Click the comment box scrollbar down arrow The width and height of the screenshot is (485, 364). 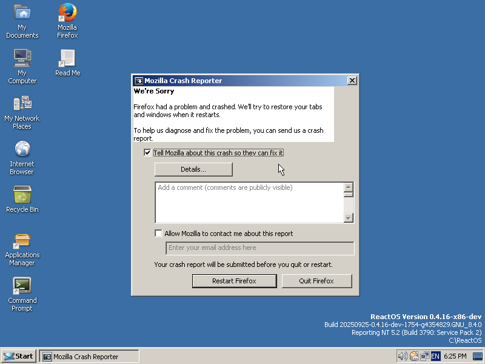tap(349, 218)
